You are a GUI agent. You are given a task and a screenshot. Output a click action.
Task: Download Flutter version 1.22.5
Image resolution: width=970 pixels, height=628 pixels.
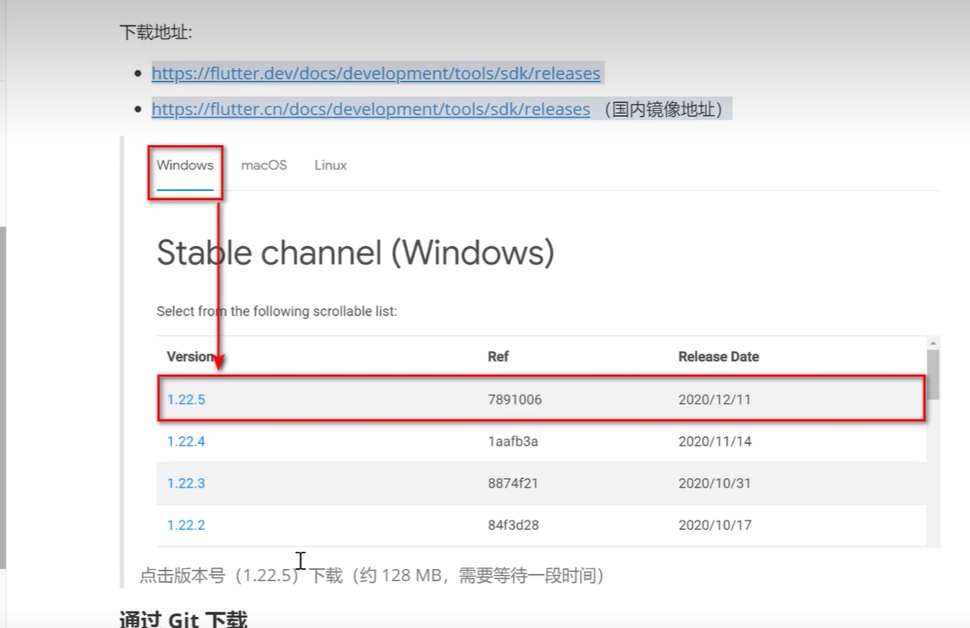click(186, 400)
